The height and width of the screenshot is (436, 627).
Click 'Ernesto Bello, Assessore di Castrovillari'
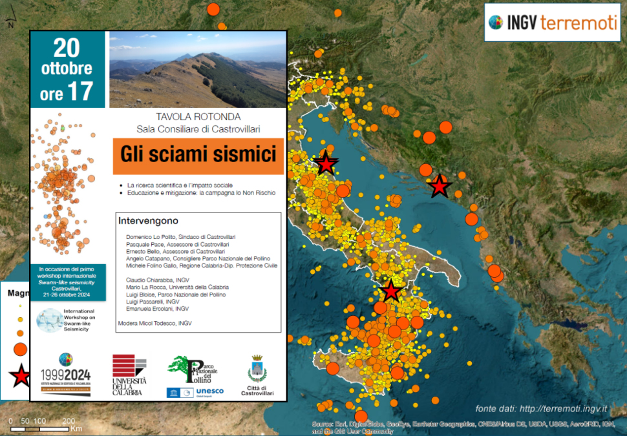point(175,251)
